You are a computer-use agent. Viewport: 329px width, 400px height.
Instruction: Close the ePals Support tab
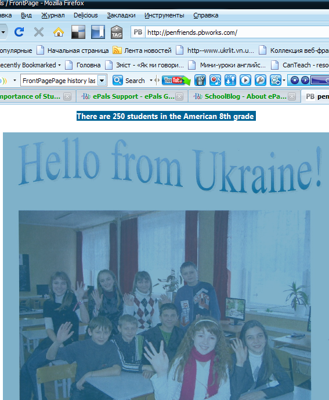click(x=179, y=96)
